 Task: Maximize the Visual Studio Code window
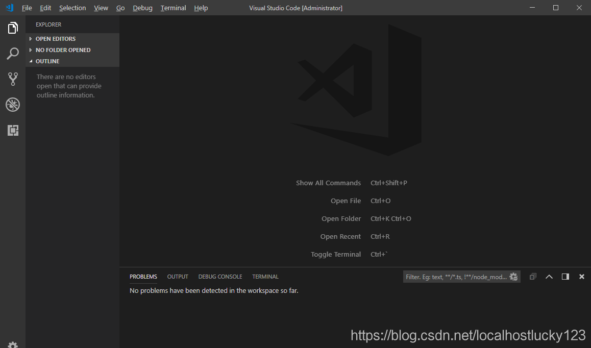(556, 8)
